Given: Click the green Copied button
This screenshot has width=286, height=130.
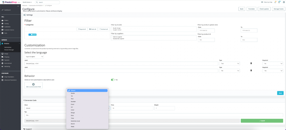Looking at the screenshot, I should (x=262, y=121).
